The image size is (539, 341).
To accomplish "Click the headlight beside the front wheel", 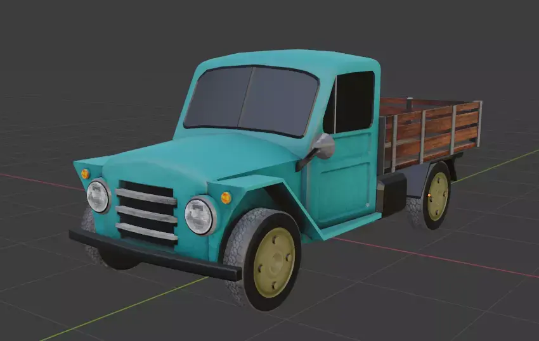I will 200,216.
